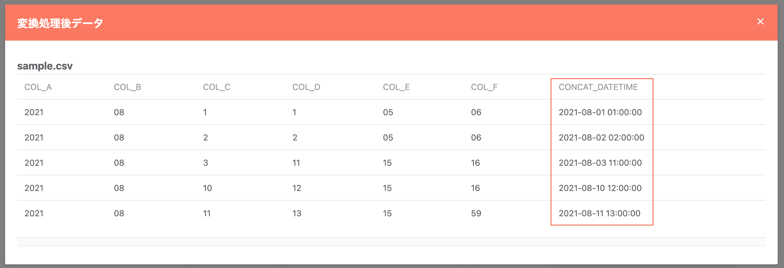The image size is (784, 268).
Task: Click the COL_F column header
Action: (484, 87)
